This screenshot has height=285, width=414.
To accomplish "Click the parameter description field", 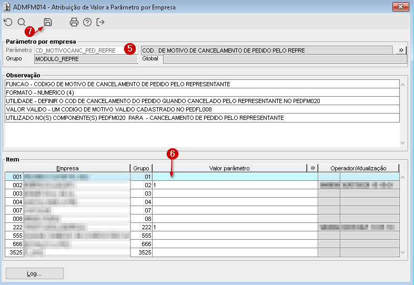I will coord(267,50).
